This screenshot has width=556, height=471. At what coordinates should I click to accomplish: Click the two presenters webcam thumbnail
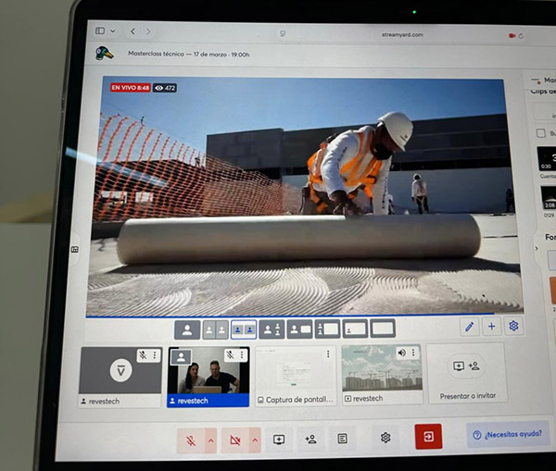pyautogui.click(x=208, y=370)
